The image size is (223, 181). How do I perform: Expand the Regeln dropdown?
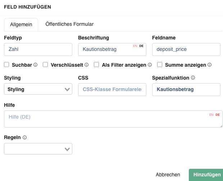pos(38,149)
